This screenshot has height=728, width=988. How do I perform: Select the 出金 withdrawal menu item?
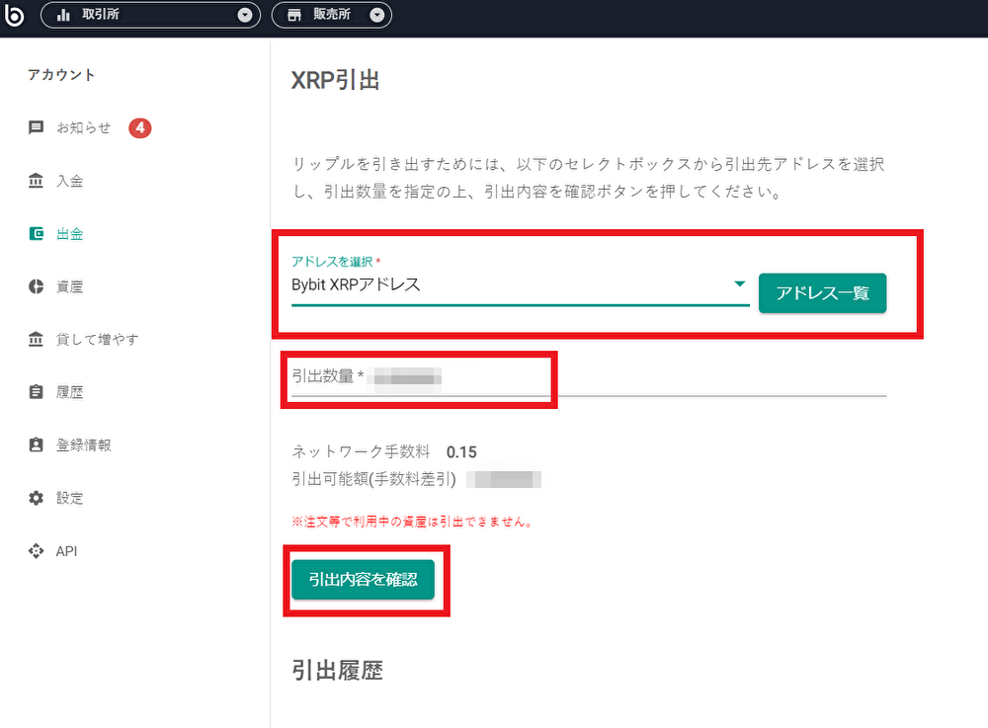click(x=69, y=234)
